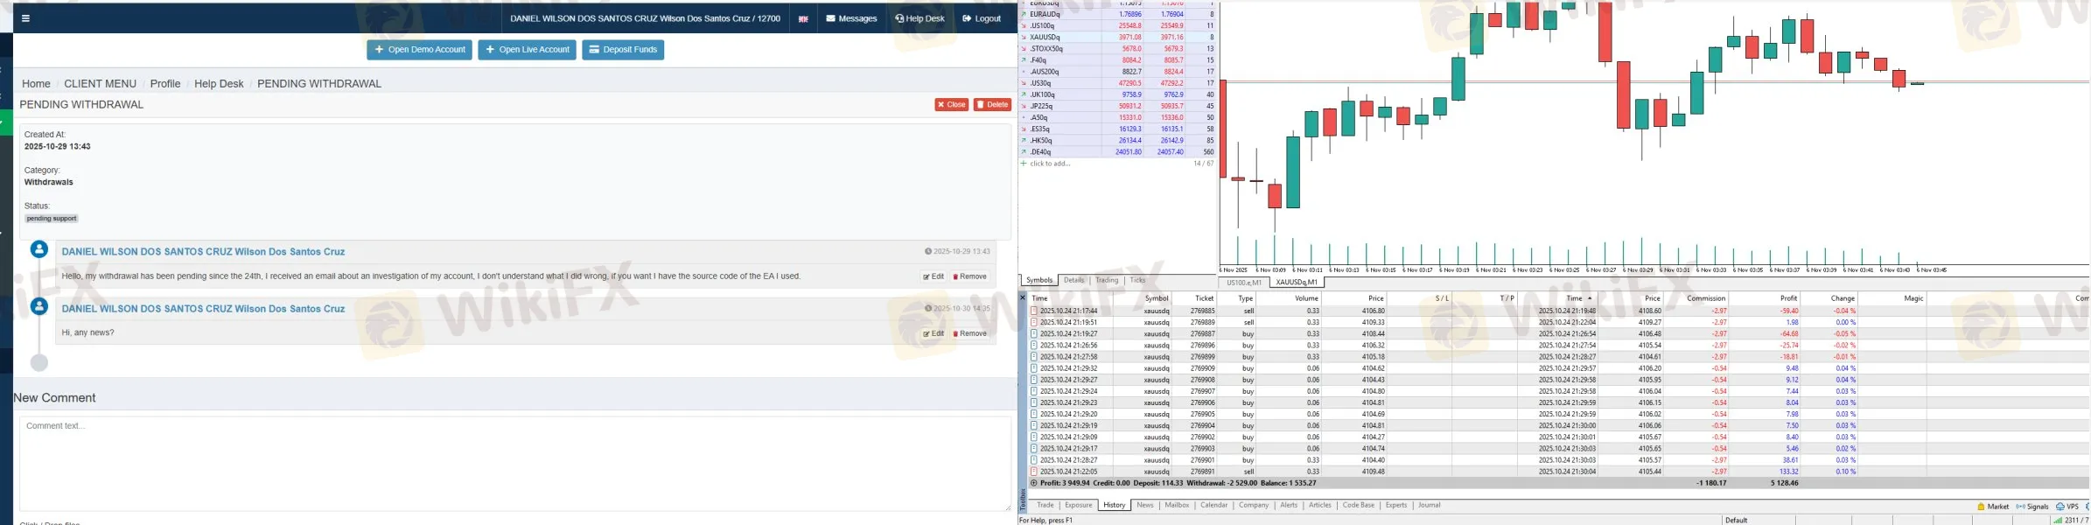Viewport: 2091px width, 525px height.
Task: Click Open Demo Account button
Action: pyautogui.click(x=419, y=50)
